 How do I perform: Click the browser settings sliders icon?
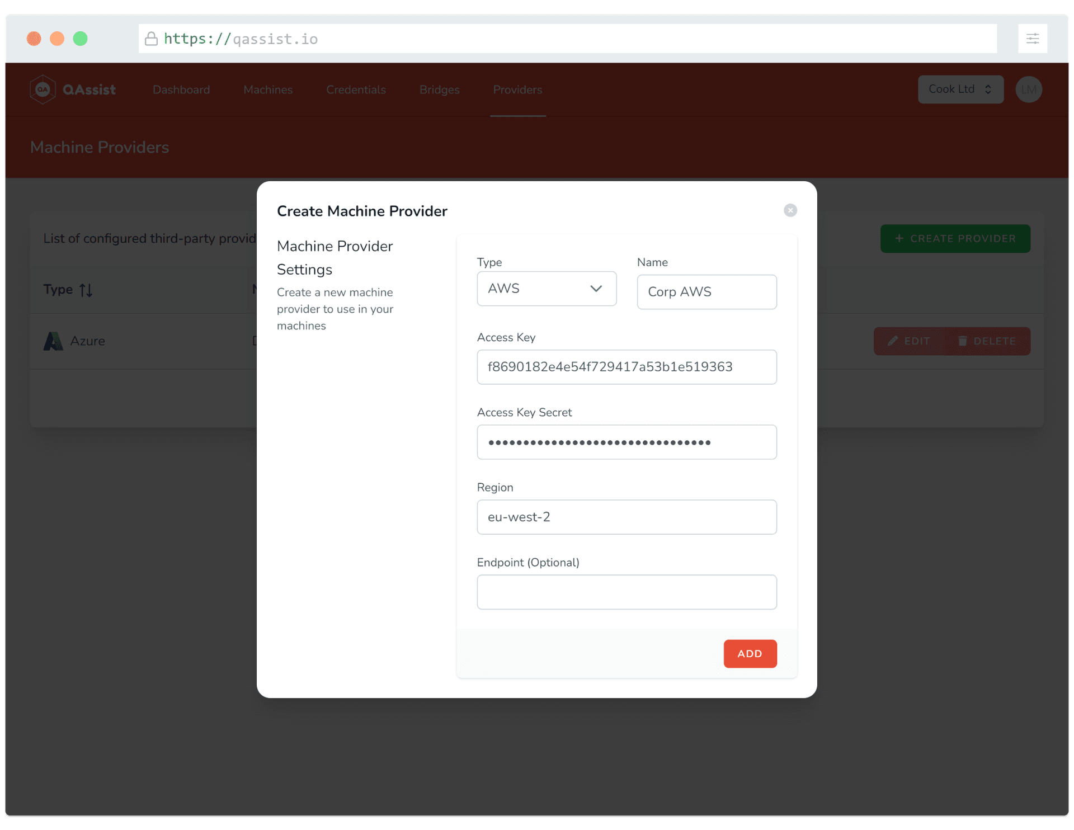(x=1032, y=38)
